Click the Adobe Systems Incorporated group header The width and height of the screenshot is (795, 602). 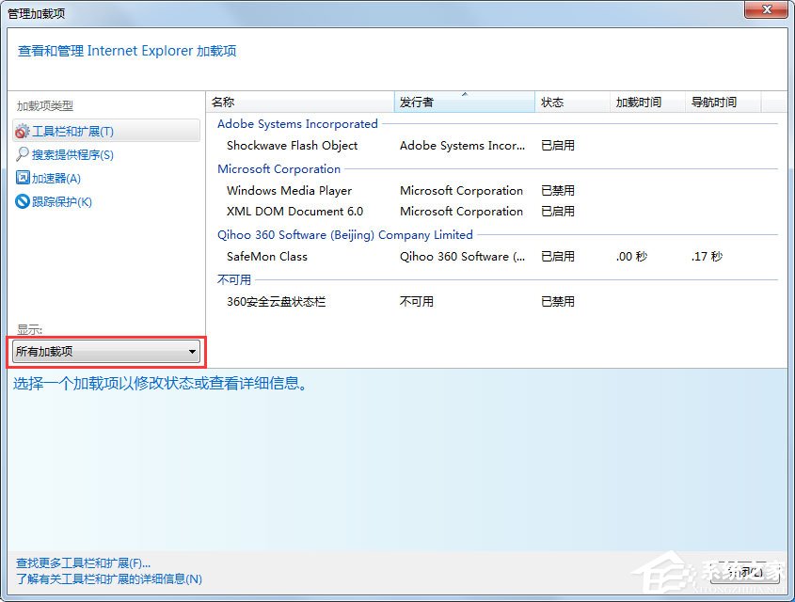297,123
